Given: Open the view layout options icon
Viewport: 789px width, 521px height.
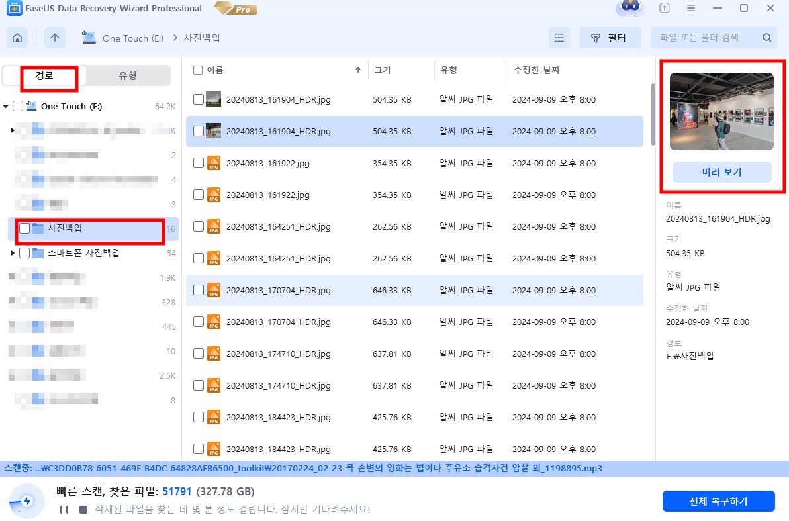Looking at the screenshot, I should (559, 38).
